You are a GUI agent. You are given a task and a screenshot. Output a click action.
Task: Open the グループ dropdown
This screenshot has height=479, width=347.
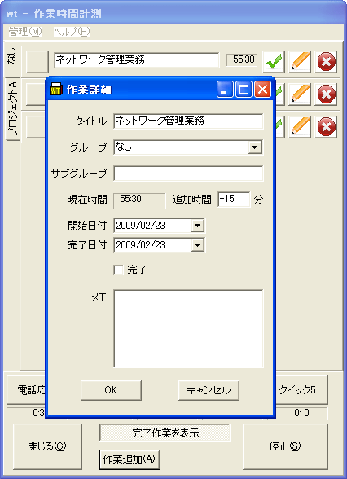255,147
